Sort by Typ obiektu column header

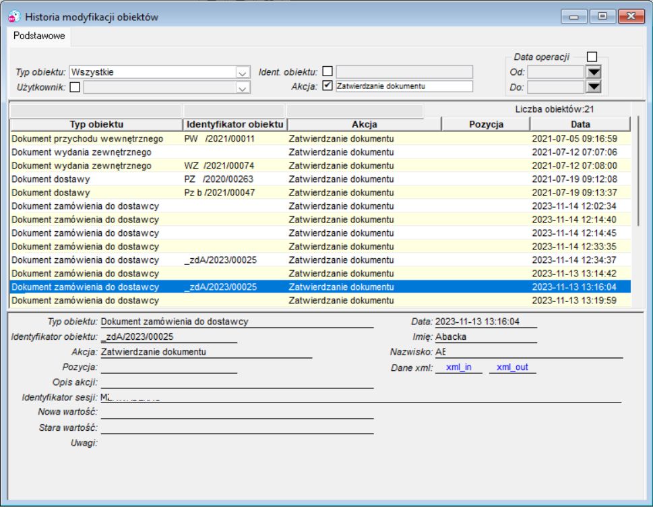(x=96, y=124)
